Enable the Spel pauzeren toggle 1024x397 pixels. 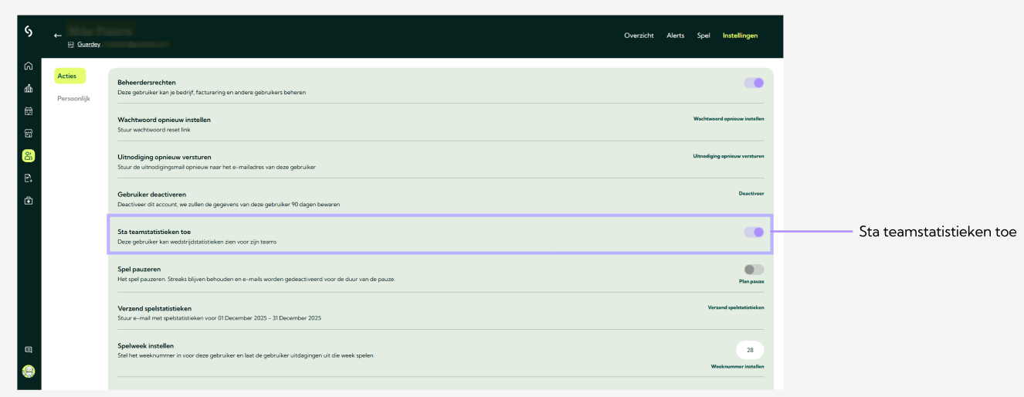[x=754, y=270]
